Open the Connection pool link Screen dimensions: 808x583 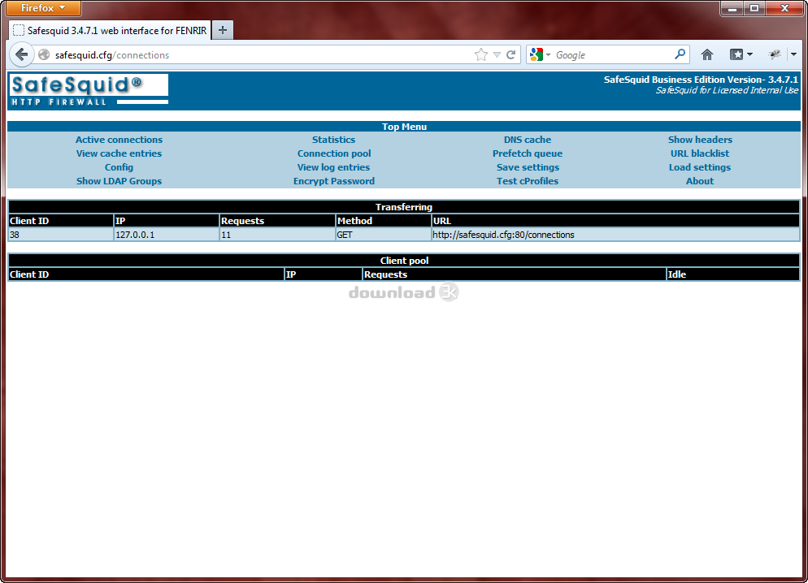[334, 153]
